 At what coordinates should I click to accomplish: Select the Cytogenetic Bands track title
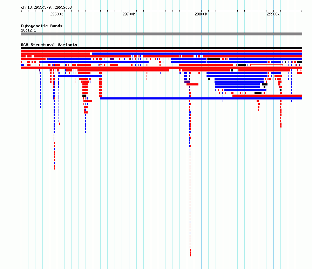[42, 26]
